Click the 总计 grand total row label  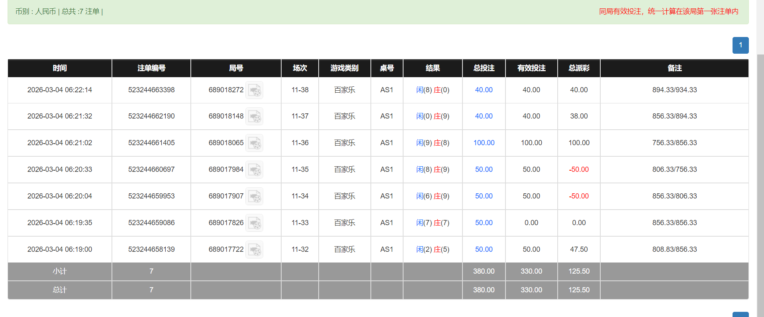60,290
